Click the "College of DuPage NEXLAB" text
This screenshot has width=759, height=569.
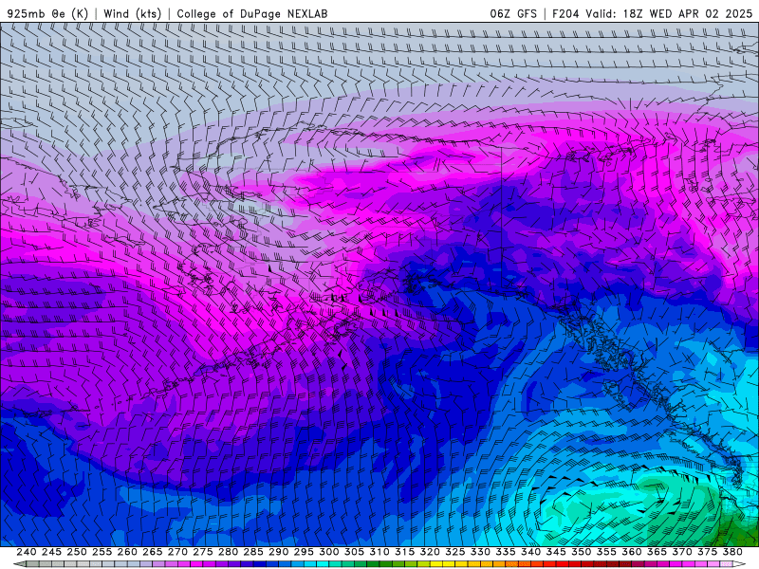[x=252, y=13]
